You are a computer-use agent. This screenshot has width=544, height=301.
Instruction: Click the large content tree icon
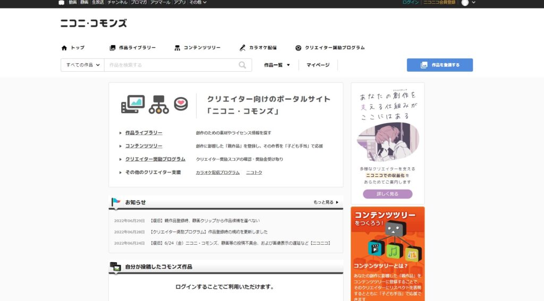coord(159,105)
